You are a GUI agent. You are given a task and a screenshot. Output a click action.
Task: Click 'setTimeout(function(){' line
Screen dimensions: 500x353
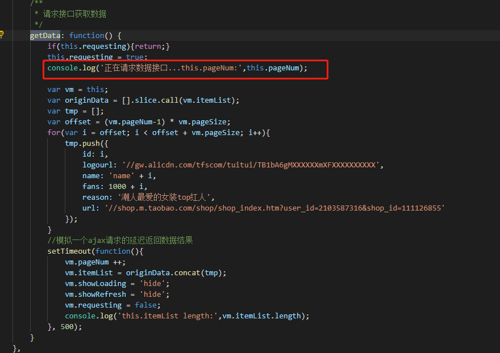[x=95, y=251]
